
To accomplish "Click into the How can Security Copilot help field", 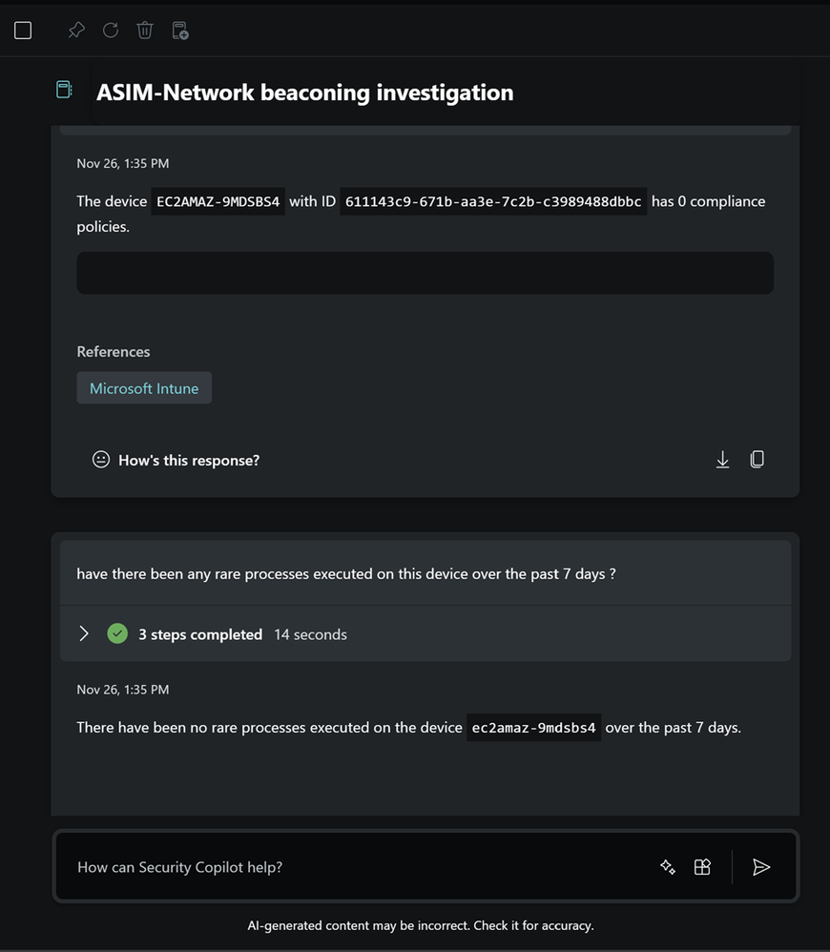I will coord(353,867).
